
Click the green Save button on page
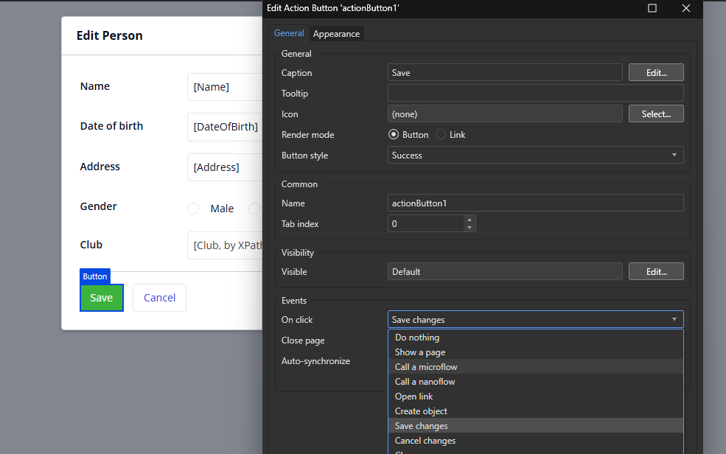[102, 298]
